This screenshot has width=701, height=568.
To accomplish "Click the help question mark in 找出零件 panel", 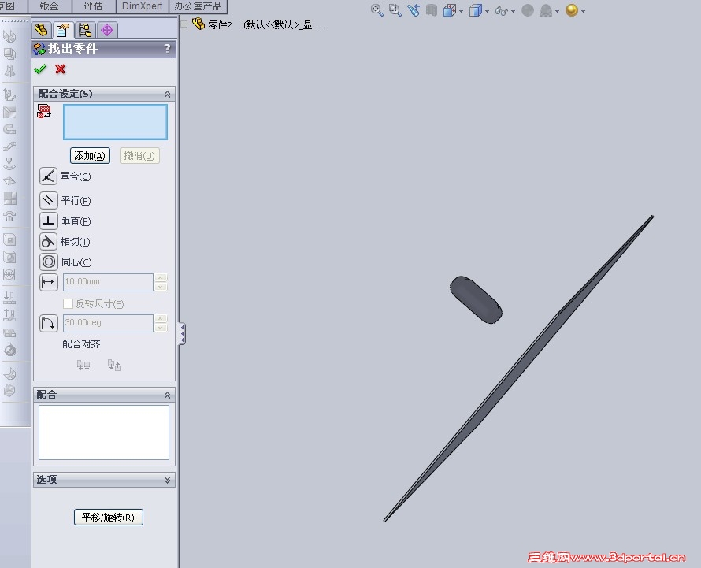I will (167, 48).
